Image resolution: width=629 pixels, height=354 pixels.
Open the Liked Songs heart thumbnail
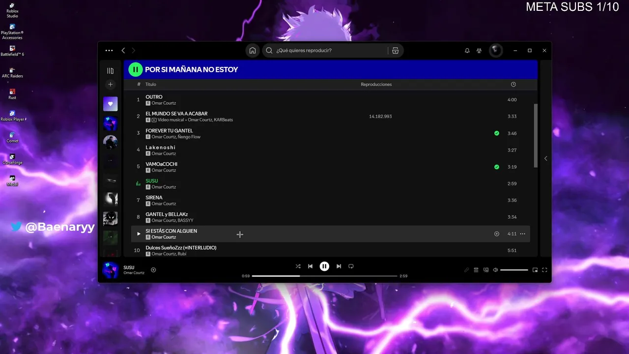pos(110,104)
